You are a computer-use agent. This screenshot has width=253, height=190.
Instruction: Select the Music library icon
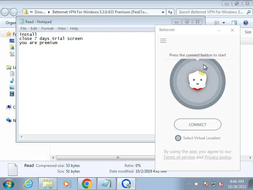12,80
